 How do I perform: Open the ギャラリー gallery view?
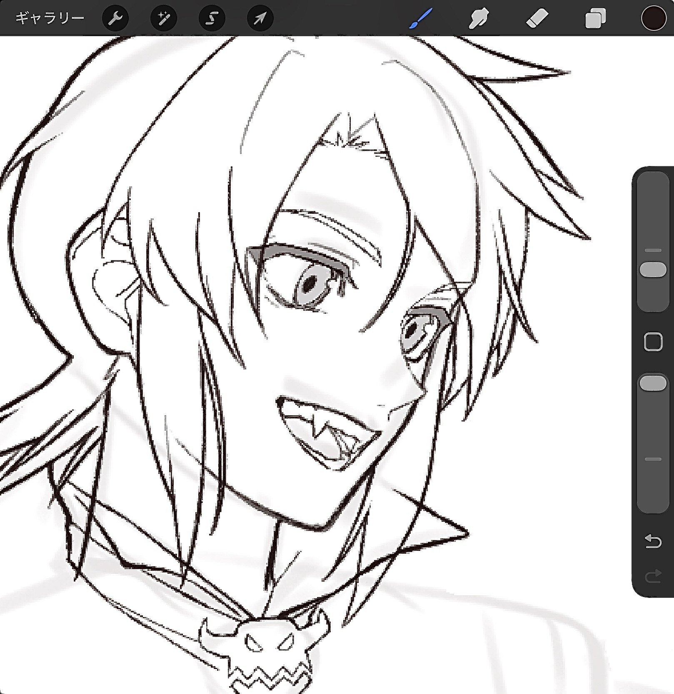(50, 18)
